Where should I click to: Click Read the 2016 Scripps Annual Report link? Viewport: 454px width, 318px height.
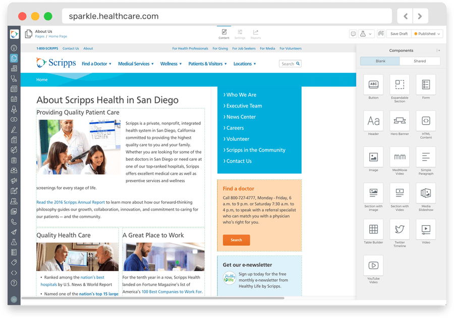[x=70, y=202]
